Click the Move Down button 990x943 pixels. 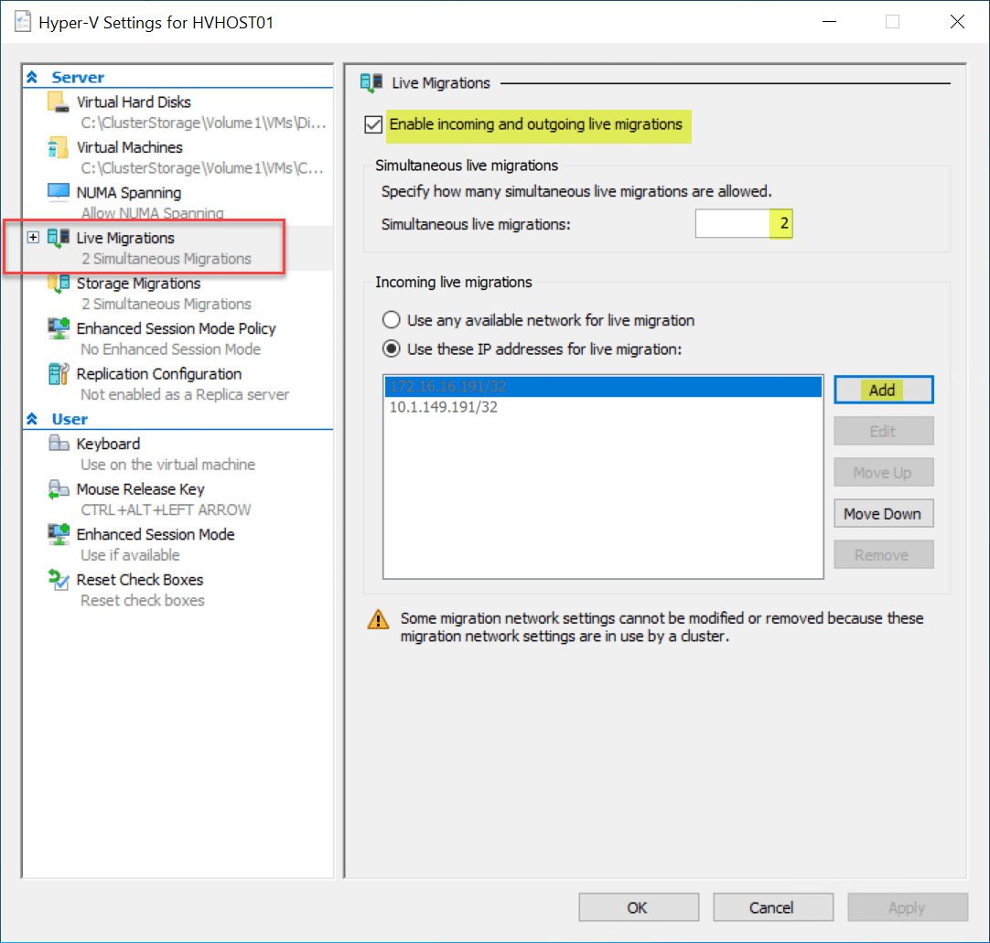tap(883, 514)
